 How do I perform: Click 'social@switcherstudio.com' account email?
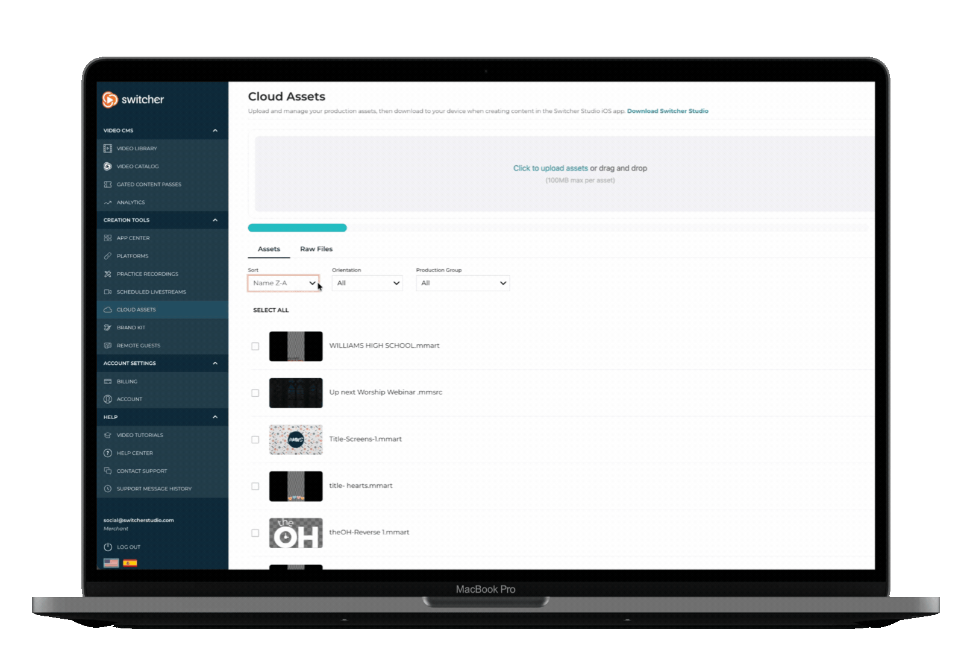click(x=139, y=520)
